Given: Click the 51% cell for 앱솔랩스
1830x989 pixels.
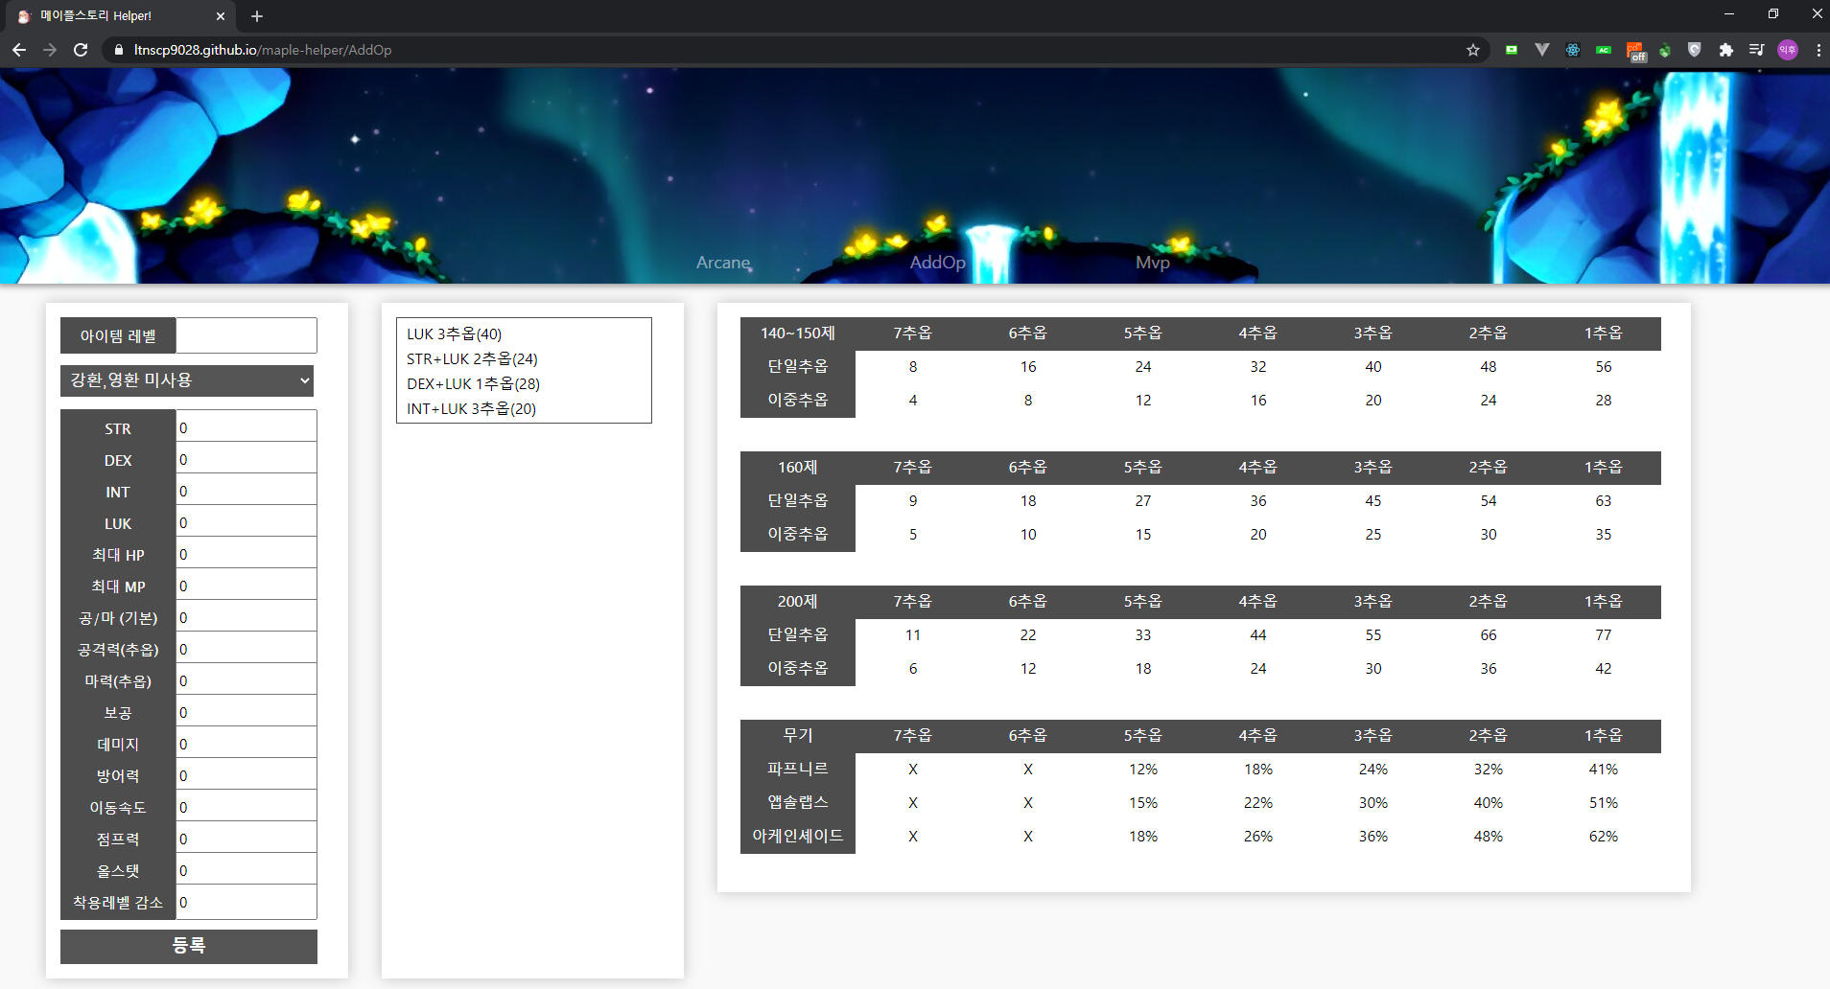Looking at the screenshot, I should point(1604,803).
